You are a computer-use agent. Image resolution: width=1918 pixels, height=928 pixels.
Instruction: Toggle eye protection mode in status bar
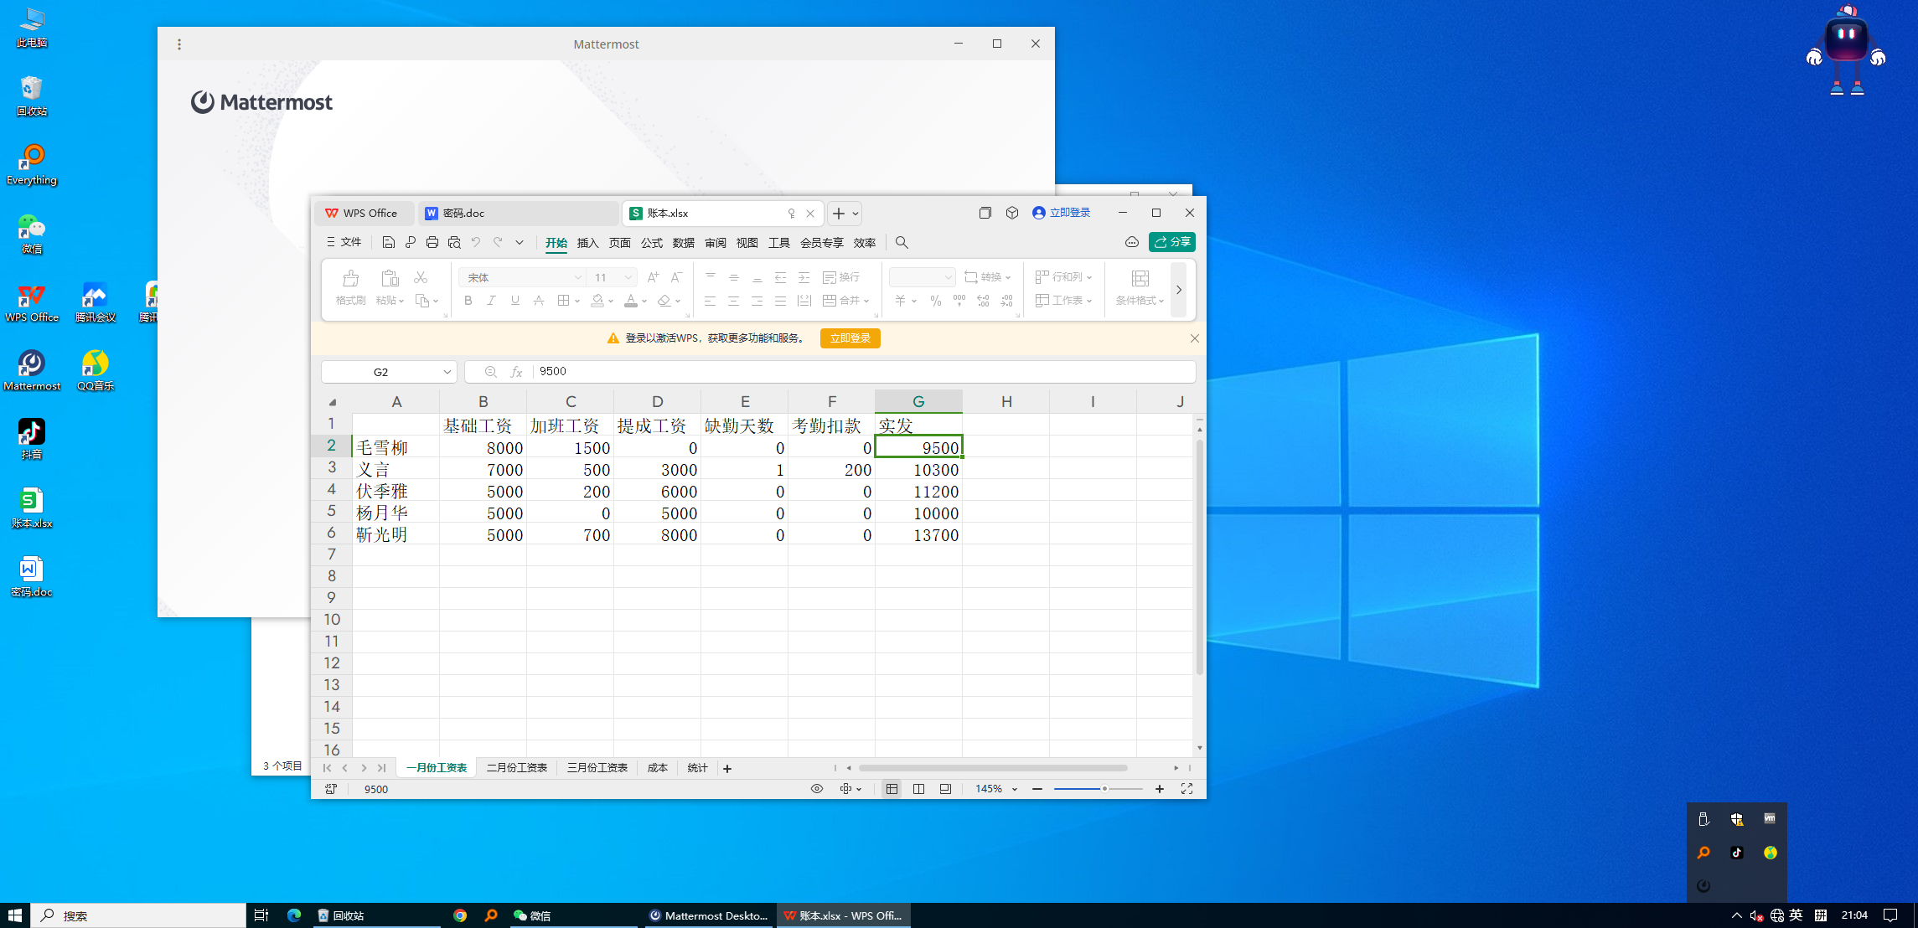(x=817, y=789)
